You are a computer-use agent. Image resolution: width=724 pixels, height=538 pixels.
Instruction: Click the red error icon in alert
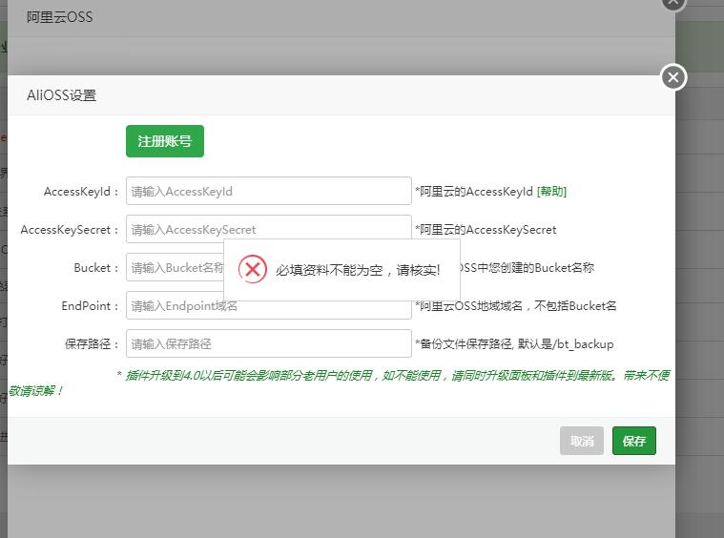point(253,269)
